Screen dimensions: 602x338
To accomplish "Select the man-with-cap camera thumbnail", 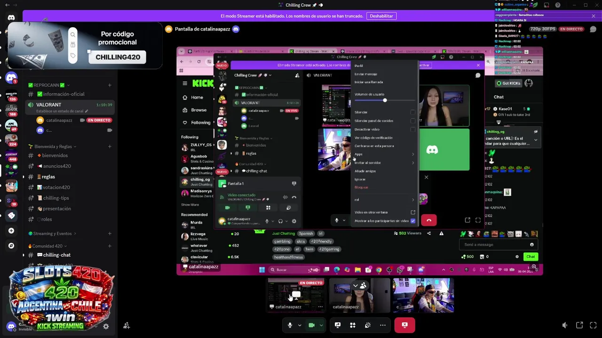I will pos(423,295).
